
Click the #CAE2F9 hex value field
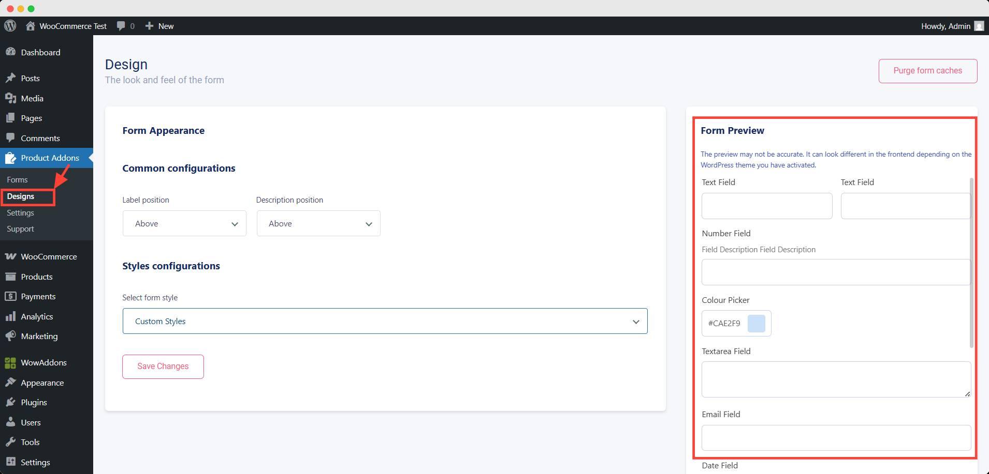(x=724, y=323)
